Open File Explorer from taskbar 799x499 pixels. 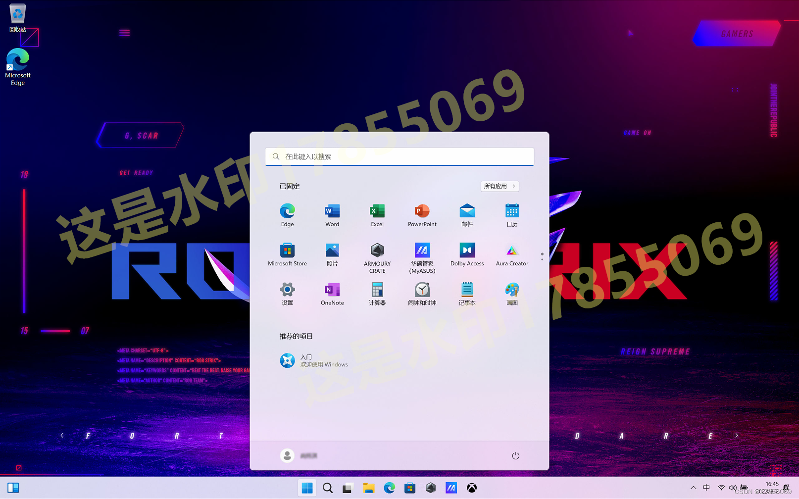click(x=369, y=488)
